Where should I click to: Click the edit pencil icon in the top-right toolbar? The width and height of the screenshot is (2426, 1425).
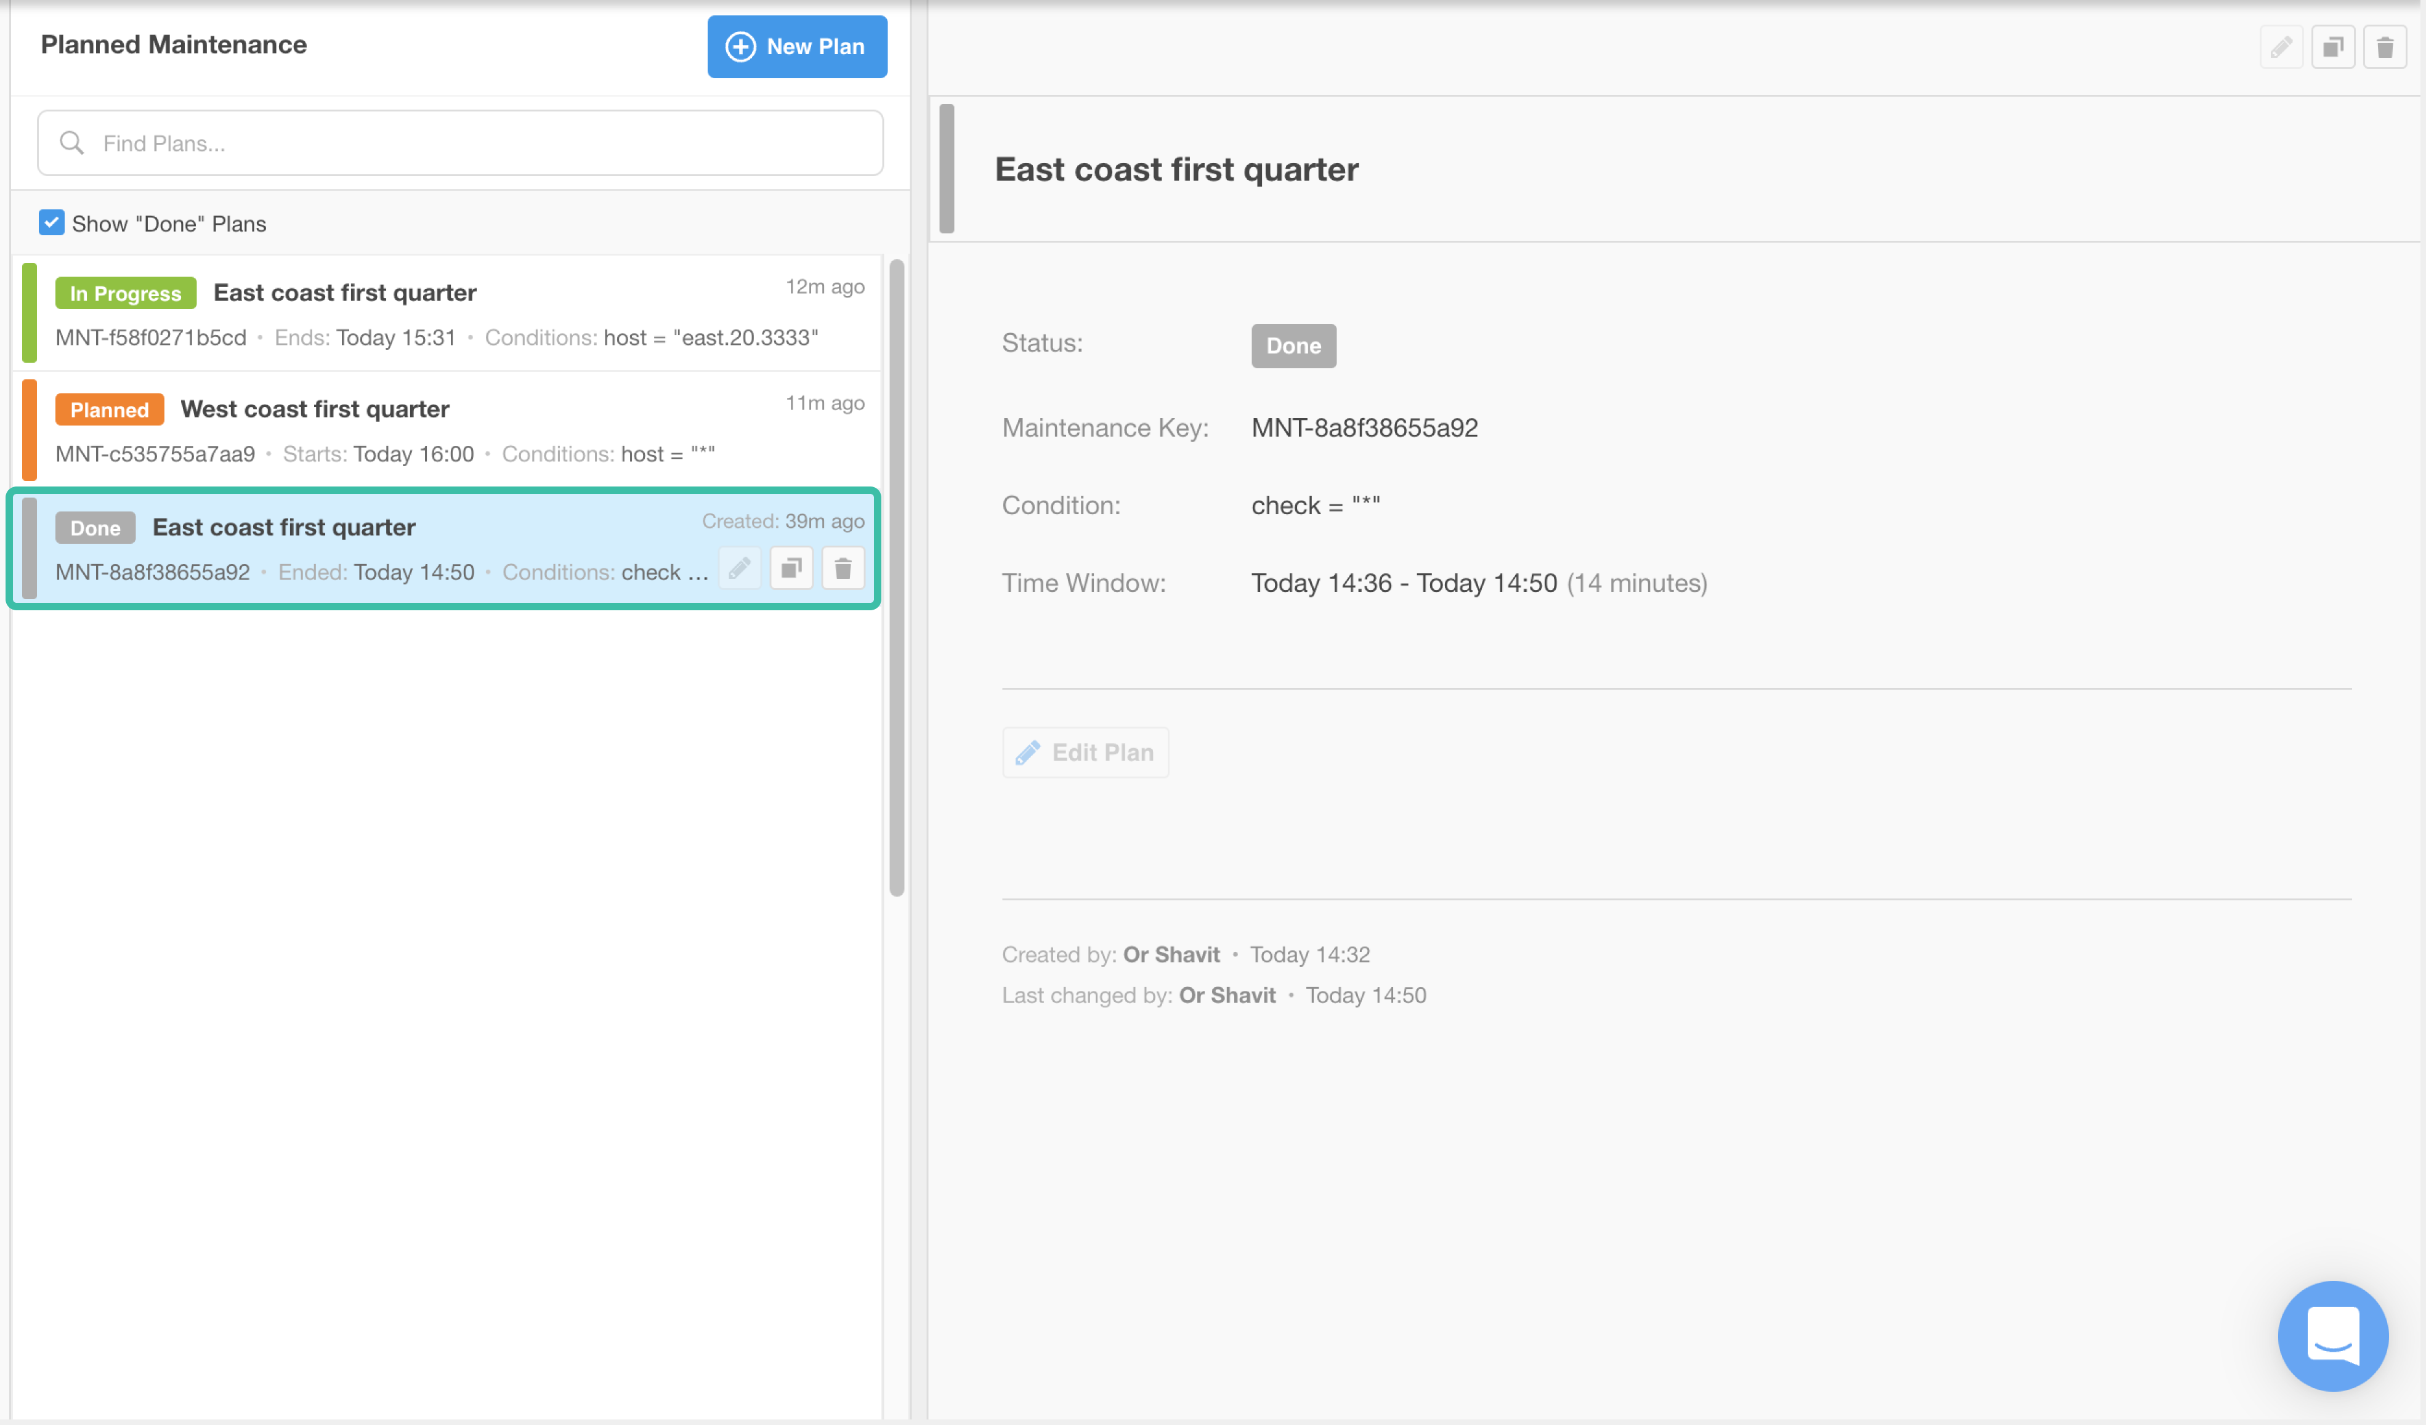(x=2281, y=47)
